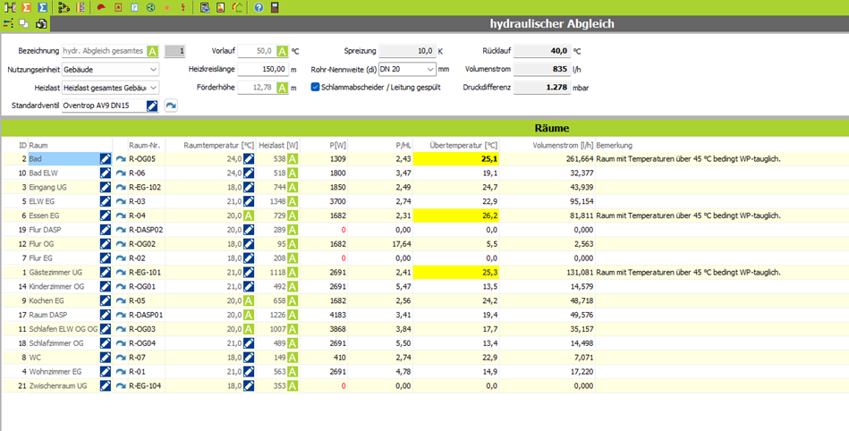Open the energy certificate label icon
This screenshot has height=431, width=849.
click(x=220, y=7)
